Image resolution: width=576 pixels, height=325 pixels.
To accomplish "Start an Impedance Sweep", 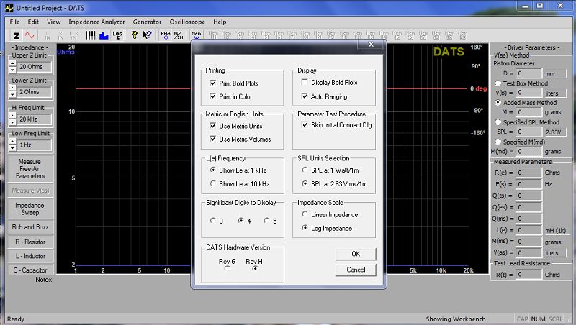I will (x=30, y=209).
